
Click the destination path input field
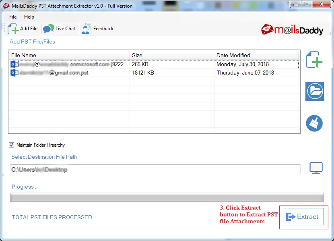[155, 169]
